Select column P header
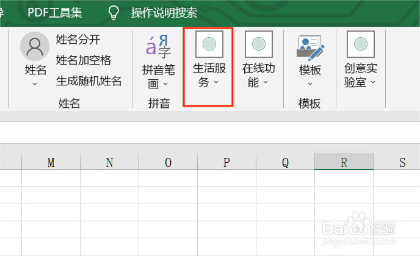The width and height of the screenshot is (420, 256). [x=227, y=162]
